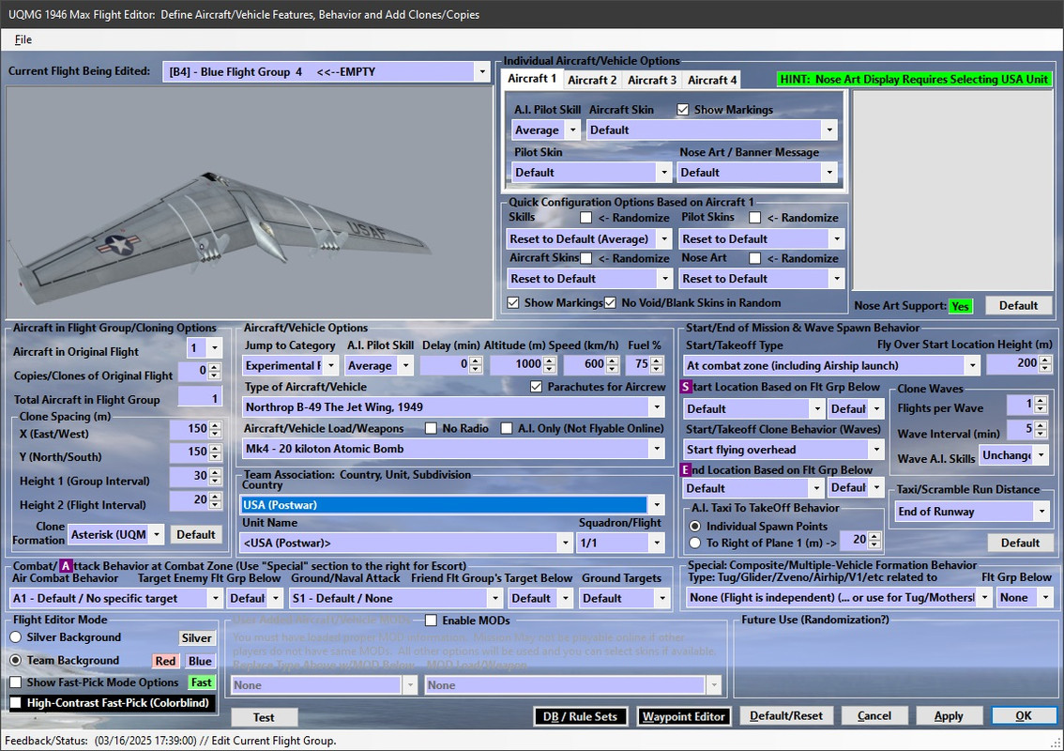Image resolution: width=1064 pixels, height=751 pixels.
Task: Toggle Parachutes for Aircrew checkbox
Action: click(536, 387)
